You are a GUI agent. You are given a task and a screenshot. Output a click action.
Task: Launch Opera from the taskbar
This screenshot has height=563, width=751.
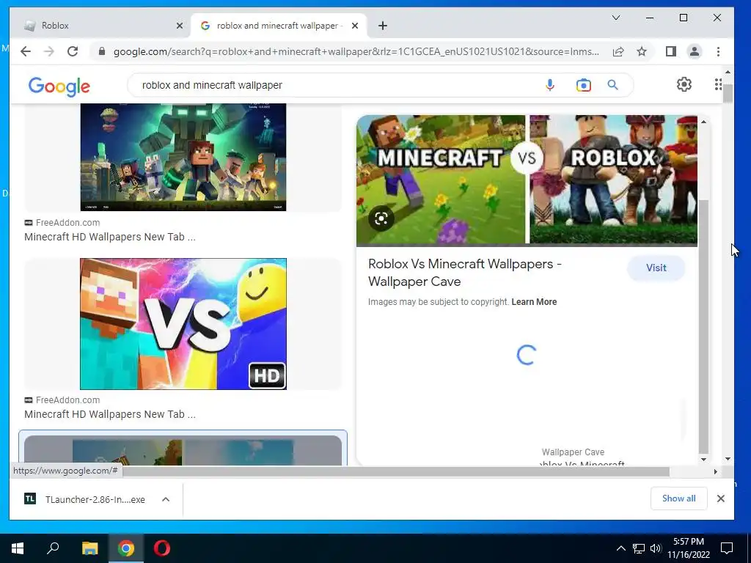162,548
